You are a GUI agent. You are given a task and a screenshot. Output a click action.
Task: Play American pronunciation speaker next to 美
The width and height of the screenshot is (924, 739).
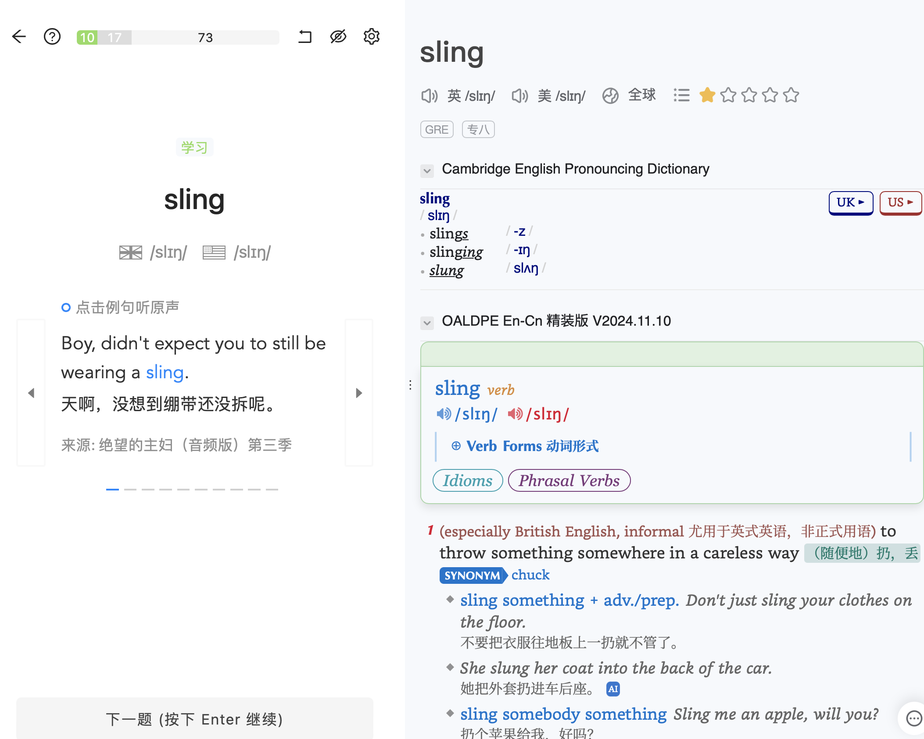(520, 96)
